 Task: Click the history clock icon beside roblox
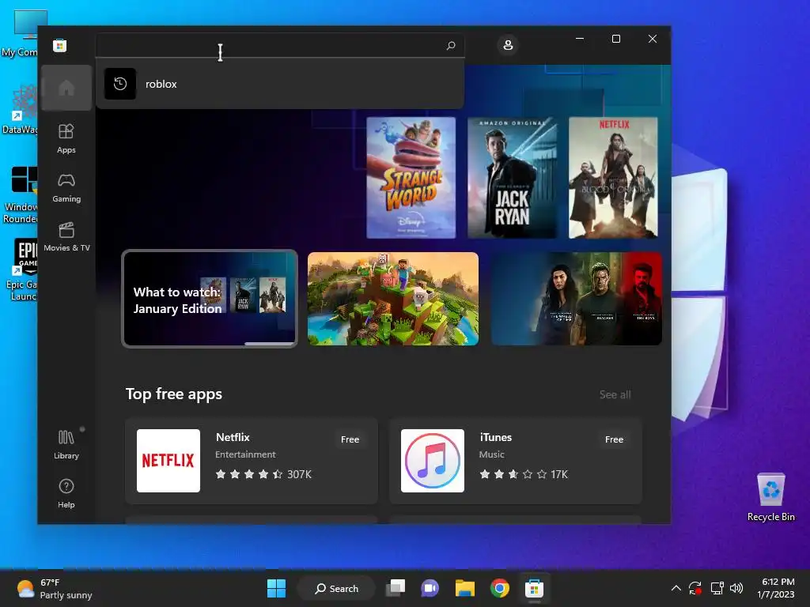coord(120,84)
